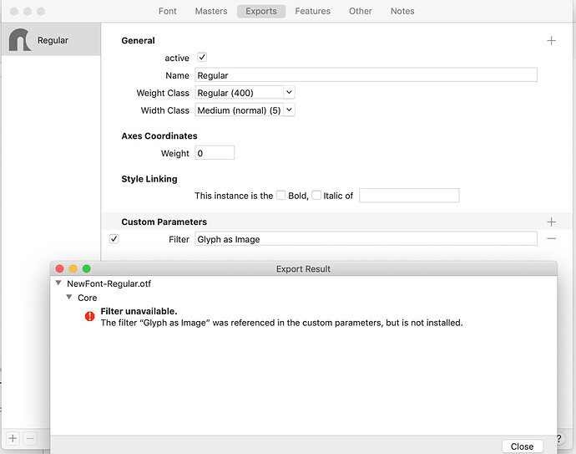Open the Width Class dropdown
576x454 pixels.
pyautogui.click(x=289, y=110)
